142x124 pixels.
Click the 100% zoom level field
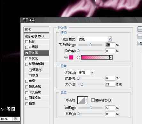(6, 119)
